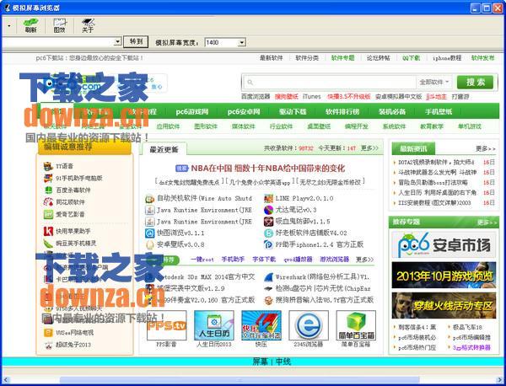
Task: Open the 一键root quick link
Action: 202,260
